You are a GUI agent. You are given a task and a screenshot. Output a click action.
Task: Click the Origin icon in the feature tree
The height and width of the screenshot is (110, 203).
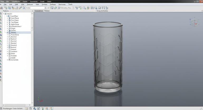9,29
